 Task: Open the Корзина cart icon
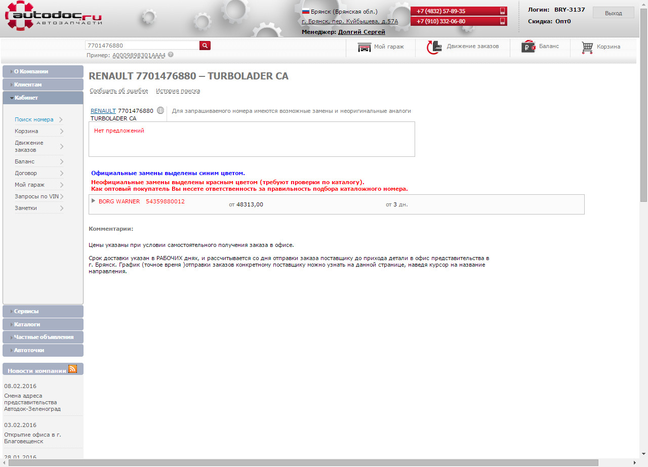587,48
